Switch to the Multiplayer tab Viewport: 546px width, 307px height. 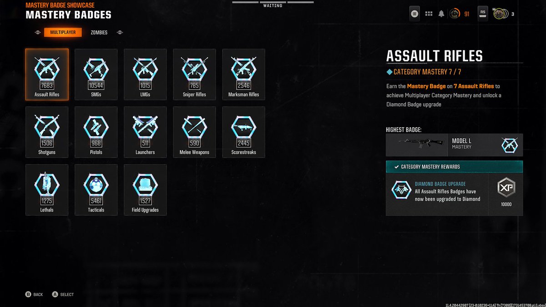[x=63, y=32]
